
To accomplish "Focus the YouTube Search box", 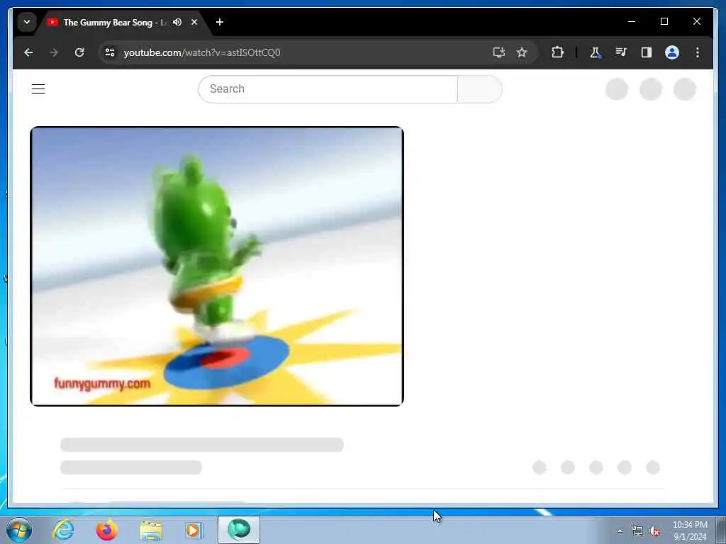I will 328,89.
